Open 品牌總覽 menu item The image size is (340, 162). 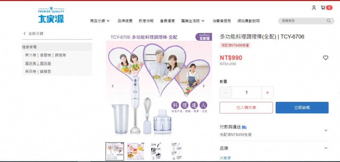click(125, 21)
